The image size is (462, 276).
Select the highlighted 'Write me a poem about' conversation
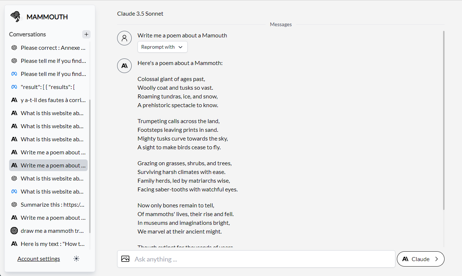click(50, 165)
